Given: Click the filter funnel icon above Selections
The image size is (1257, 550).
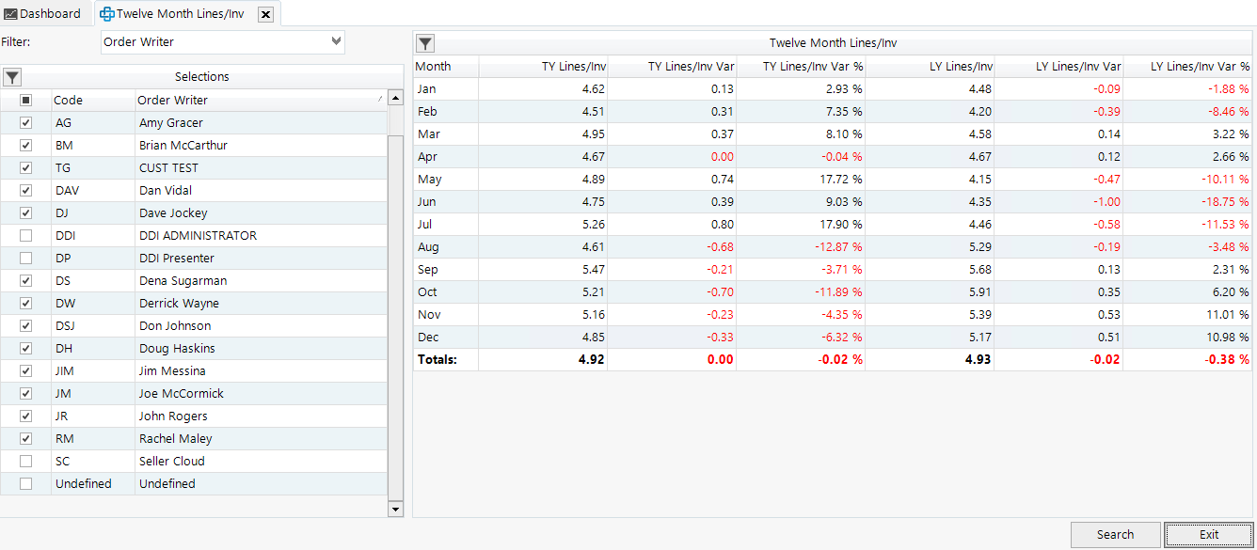Looking at the screenshot, I should 12,77.
